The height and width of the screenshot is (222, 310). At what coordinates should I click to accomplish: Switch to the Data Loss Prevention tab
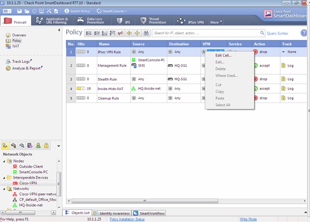click(91, 20)
